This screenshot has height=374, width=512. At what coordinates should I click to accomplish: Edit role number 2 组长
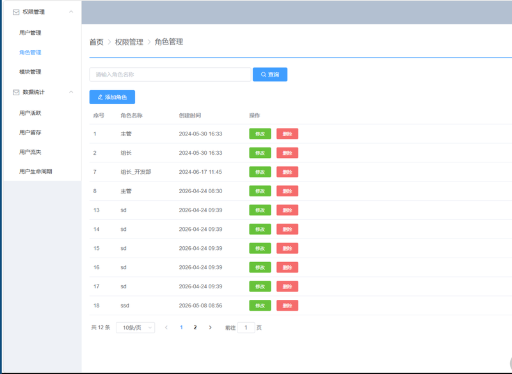[x=260, y=153]
